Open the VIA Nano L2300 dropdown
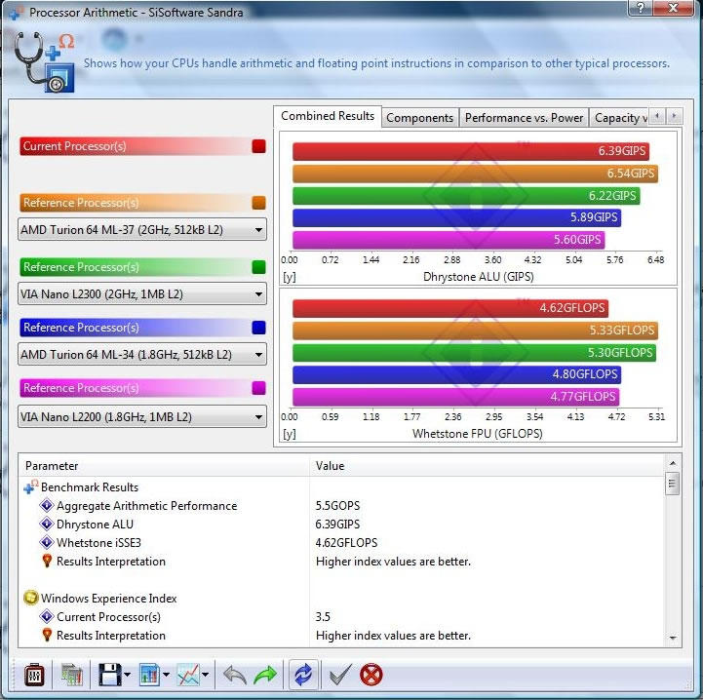 click(142, 294)
